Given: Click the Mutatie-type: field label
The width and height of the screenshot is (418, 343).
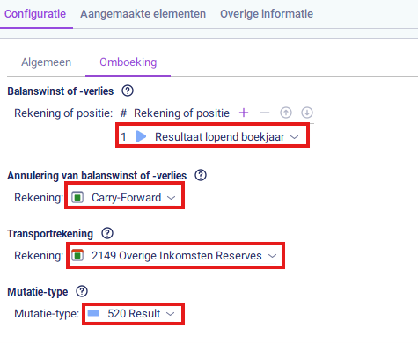Looking at the screenshot, I should (x=47, y=314).
